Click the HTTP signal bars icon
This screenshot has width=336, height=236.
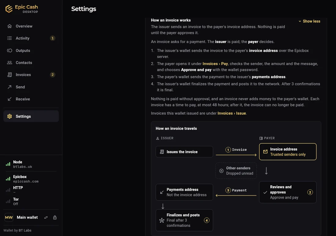point(8,190)
